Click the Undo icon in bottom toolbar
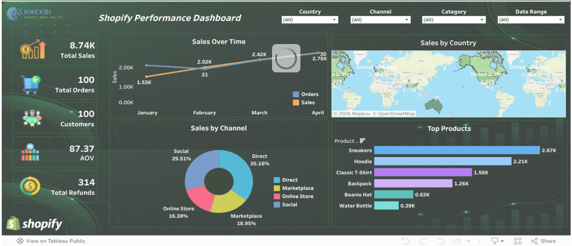The image size is (572, 246). (405, 241)
